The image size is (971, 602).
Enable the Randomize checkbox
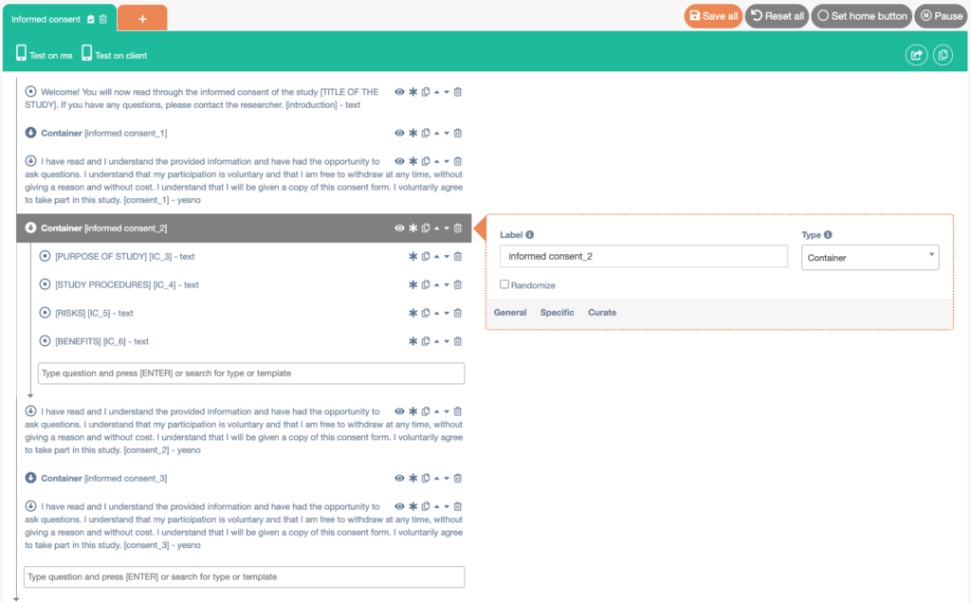pyautogui.click(x=504, y=284)
